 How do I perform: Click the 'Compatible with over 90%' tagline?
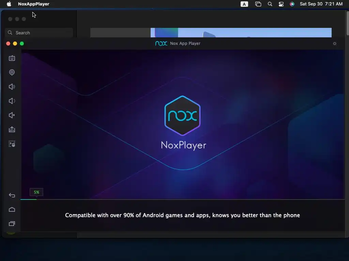[x=183, y=215]
